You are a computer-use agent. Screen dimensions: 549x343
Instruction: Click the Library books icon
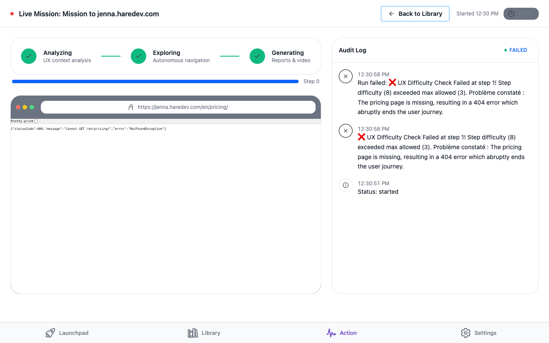[x=193, y=333]
